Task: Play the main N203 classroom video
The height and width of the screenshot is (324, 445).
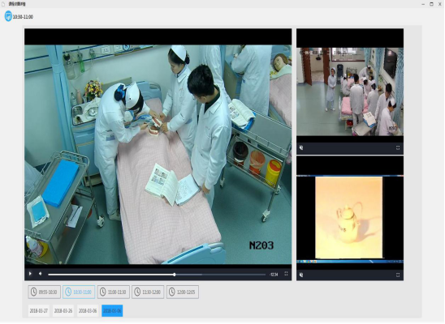Action: [x=30, y=274]
